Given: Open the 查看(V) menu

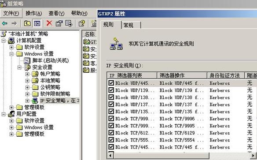Looking at the screenshot, I should click(x=56, y=13).
